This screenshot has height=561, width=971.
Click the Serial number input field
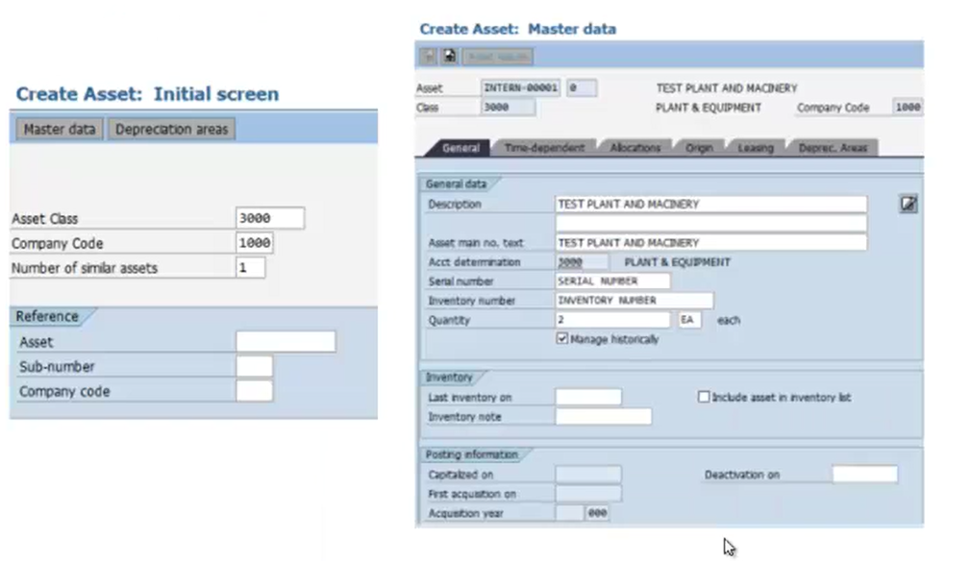coord(612,280)
